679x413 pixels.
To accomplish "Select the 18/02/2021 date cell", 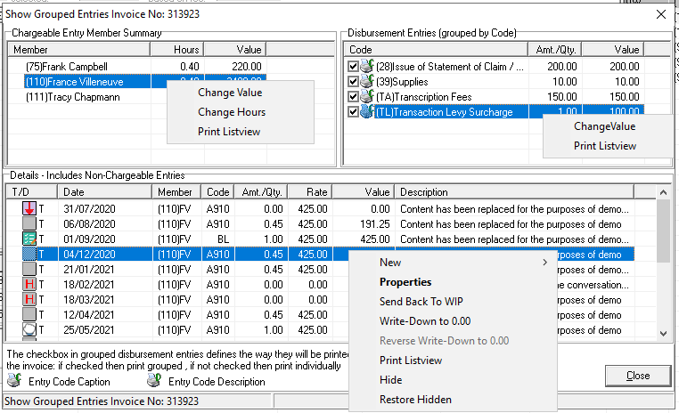I will click(90, 285).
